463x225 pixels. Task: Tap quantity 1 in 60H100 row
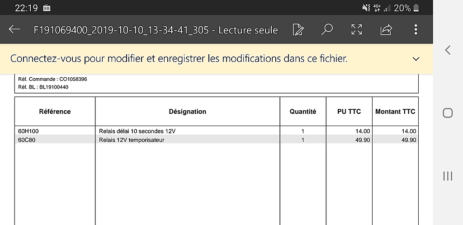tap(303, 131)
